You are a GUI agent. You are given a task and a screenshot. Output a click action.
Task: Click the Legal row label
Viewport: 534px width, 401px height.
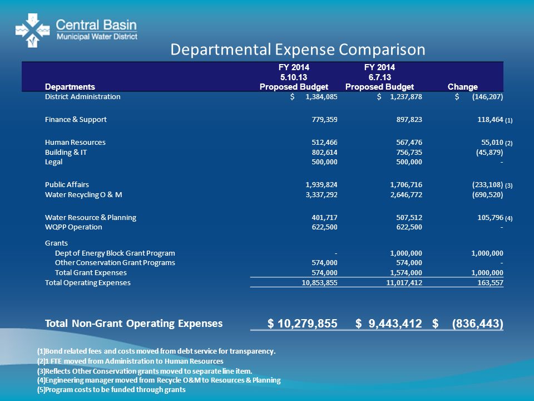pyautogui.click(x=53, y=162)
